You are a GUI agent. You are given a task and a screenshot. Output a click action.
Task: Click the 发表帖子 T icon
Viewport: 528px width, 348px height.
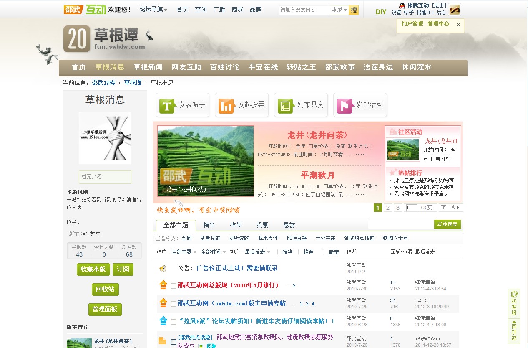[167, 105]
